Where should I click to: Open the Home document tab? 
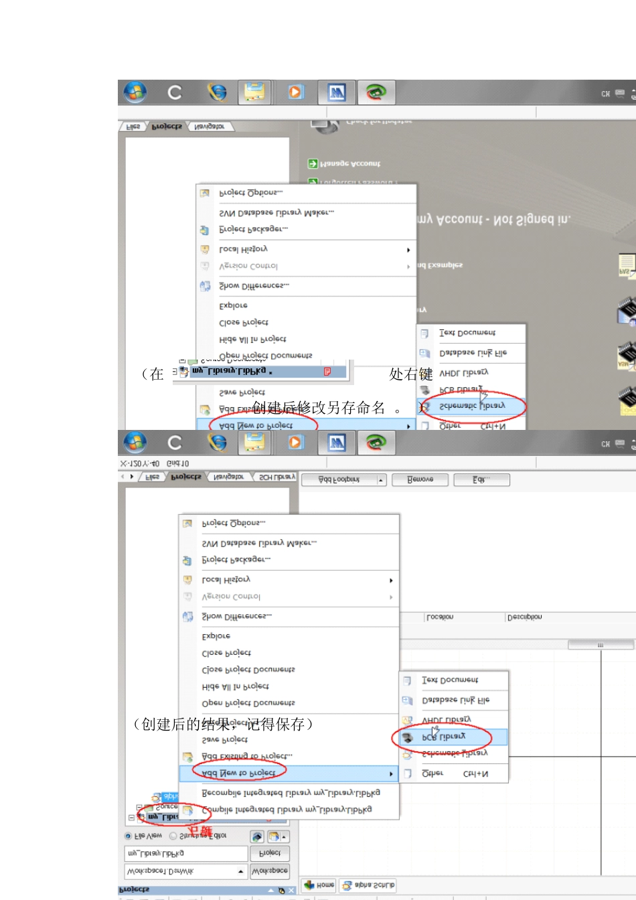coord(319,885)
